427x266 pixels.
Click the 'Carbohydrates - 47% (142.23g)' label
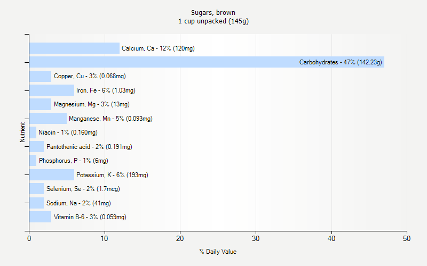click(341, 62)
